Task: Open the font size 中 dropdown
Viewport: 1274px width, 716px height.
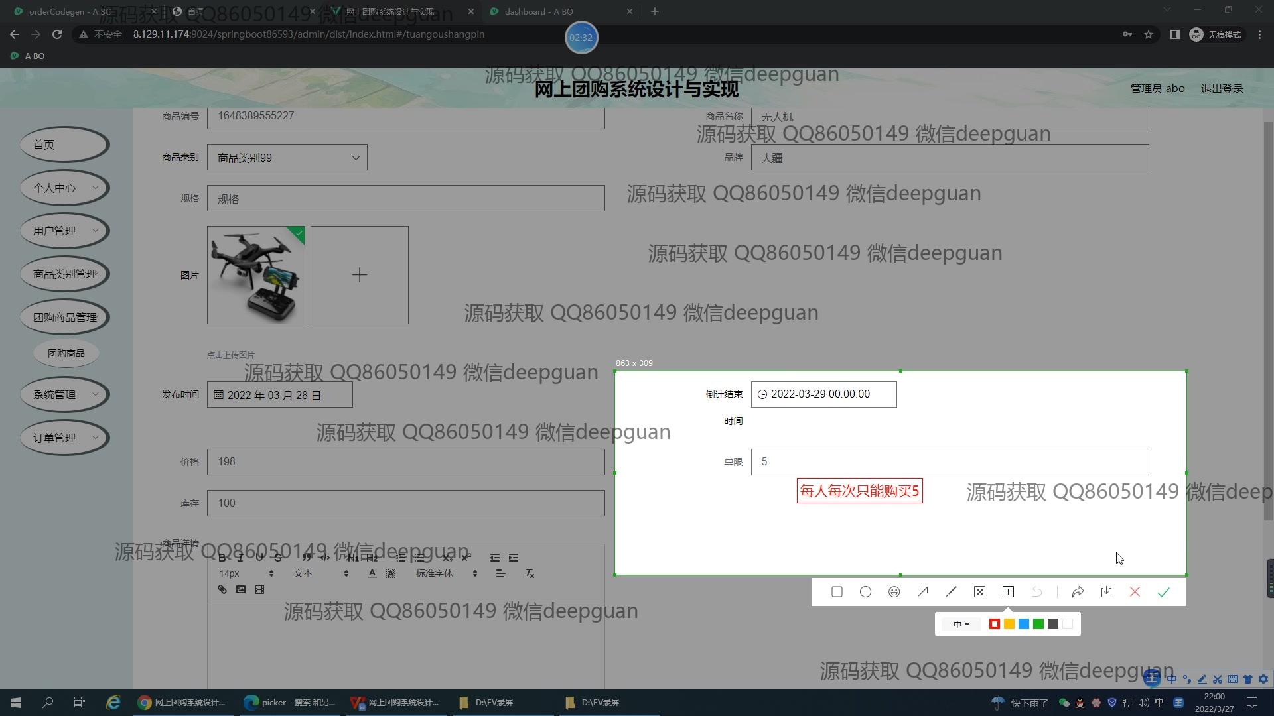Action: point(961,624)
